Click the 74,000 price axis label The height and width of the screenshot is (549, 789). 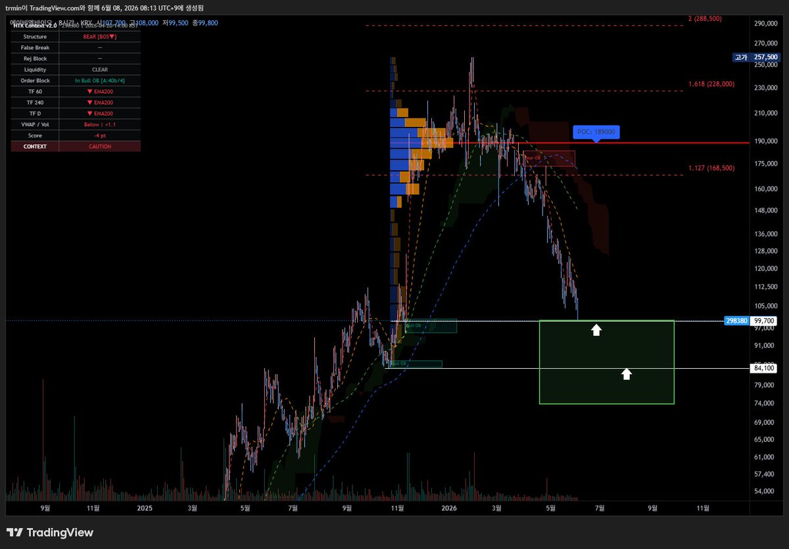[765, 403]
